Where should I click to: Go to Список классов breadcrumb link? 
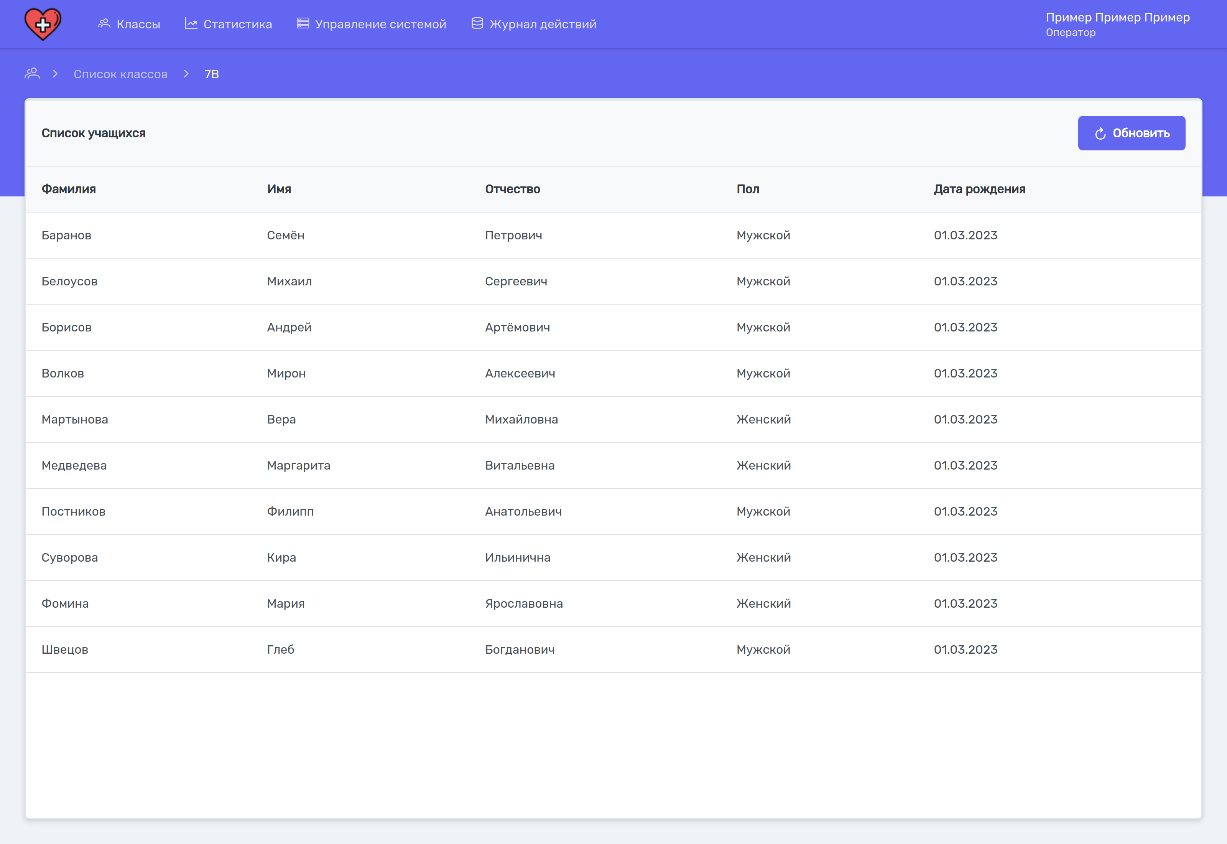[120, 74]
